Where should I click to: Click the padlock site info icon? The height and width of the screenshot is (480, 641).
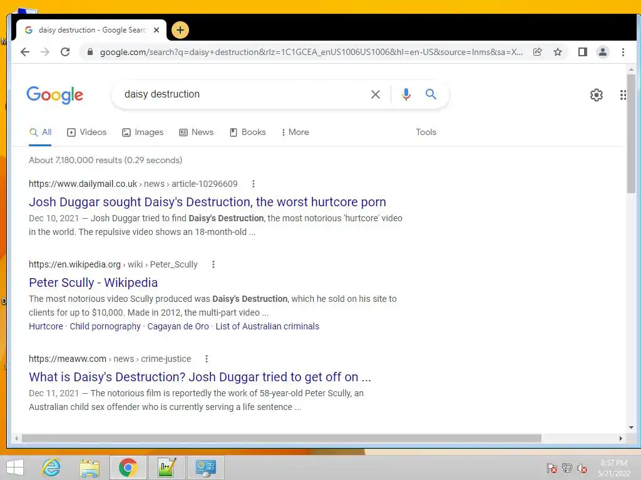pyautogui.click(x=90, y=52)
